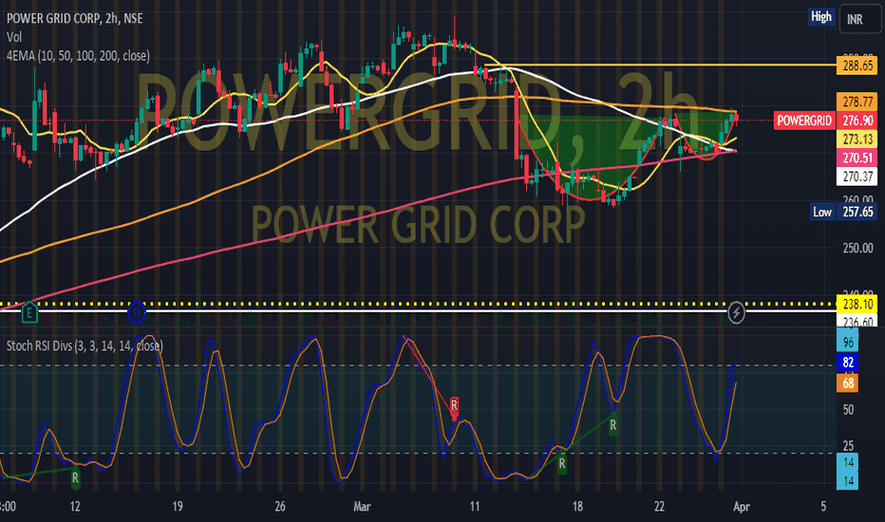Select the POWERGRID 276.90 price tag
Screen dimensions: 885x522
coord(826,121)
